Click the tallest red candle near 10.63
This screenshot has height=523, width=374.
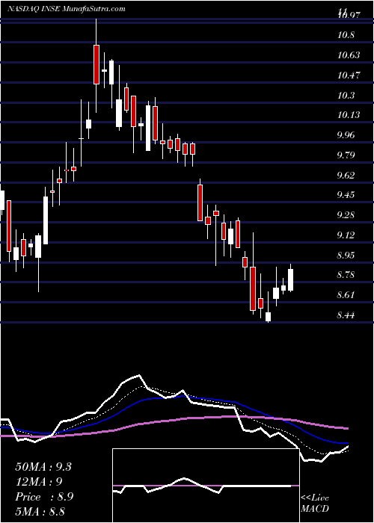point(96,64)
